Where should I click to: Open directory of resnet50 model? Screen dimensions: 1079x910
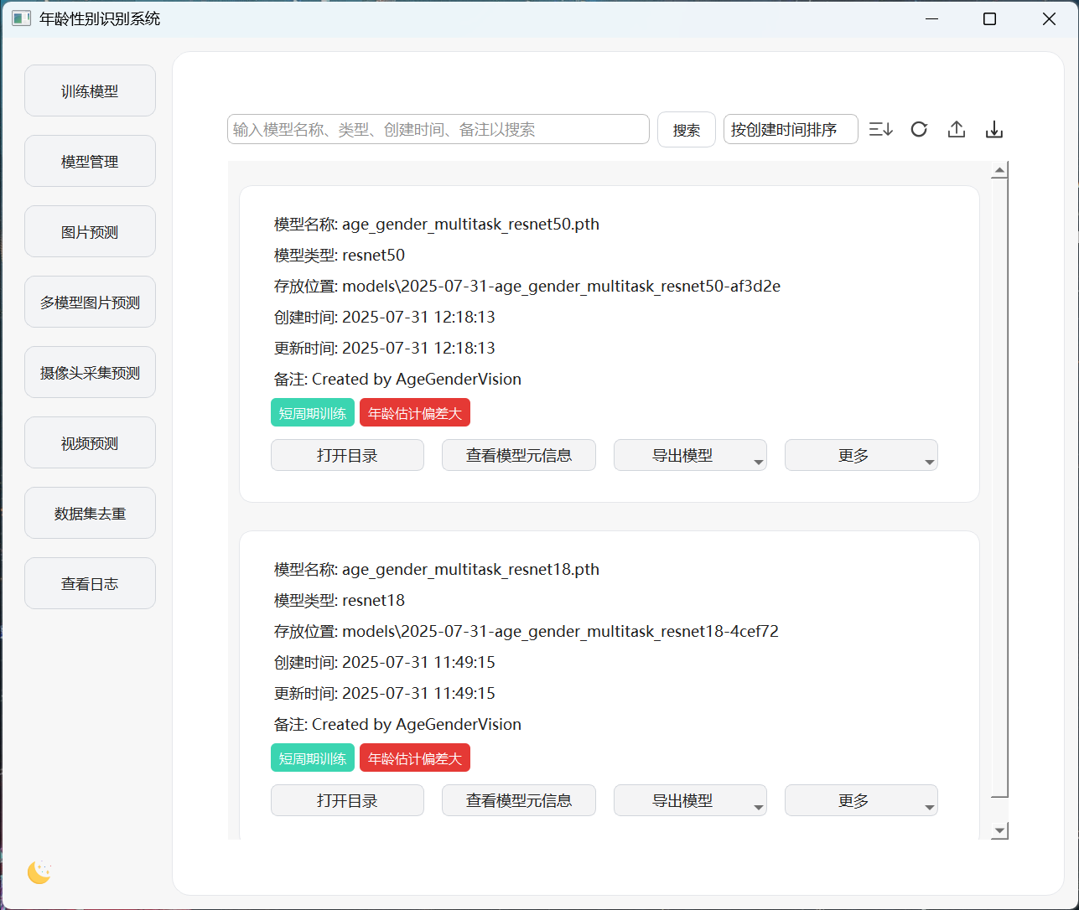(x=347, y=456)
